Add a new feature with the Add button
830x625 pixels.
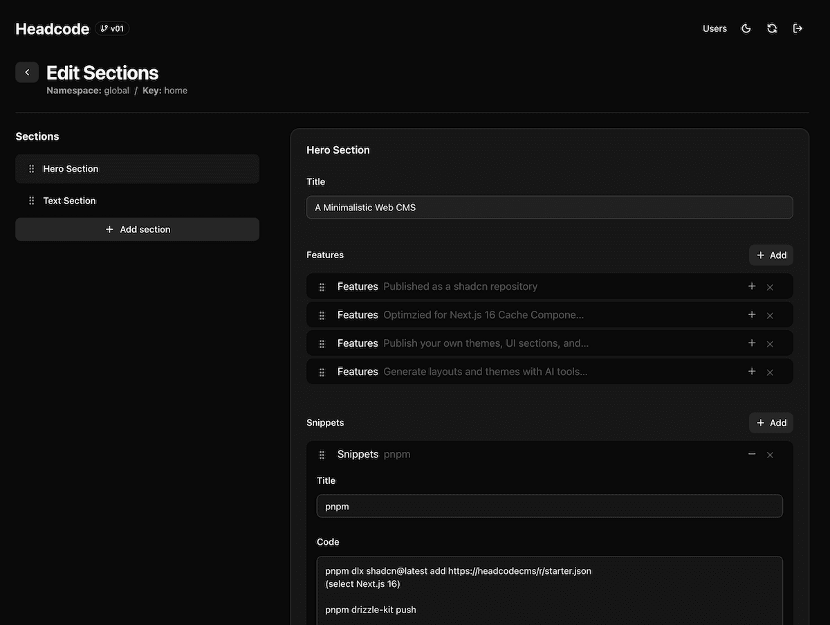(x=771, y=255)
